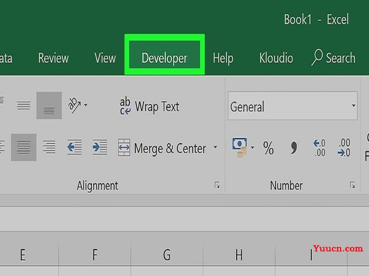Image resolution: width=369 pixels, height=276 pixels.
Task: Click the Increase Indent icon
Action: point(99,147)
